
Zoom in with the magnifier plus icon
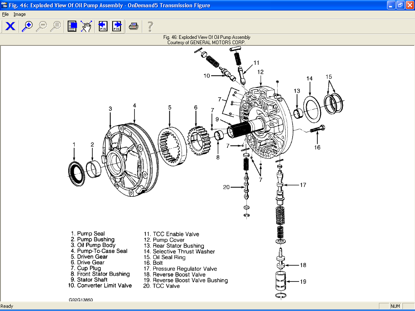click(x=27, y=26)
